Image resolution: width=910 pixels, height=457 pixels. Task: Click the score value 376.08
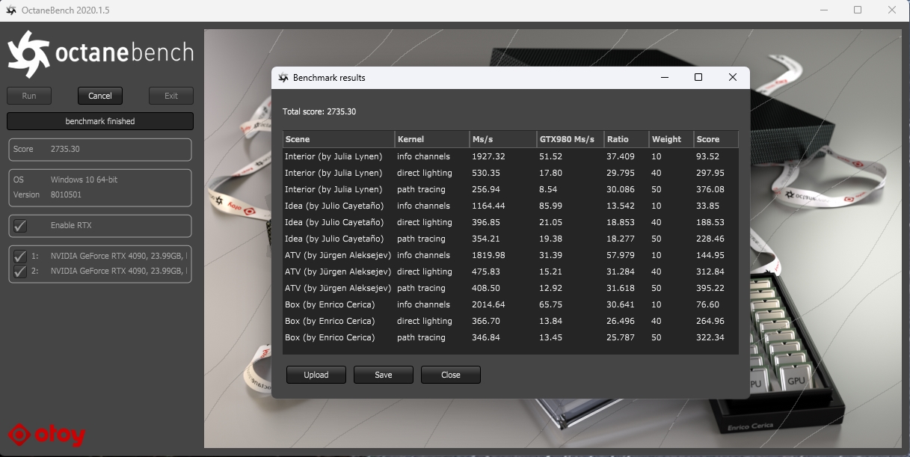(710, 189)
